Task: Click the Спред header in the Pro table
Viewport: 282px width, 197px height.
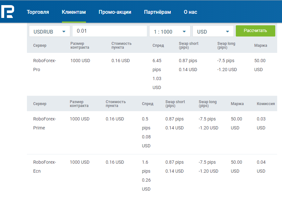Action: coord(158,45)
